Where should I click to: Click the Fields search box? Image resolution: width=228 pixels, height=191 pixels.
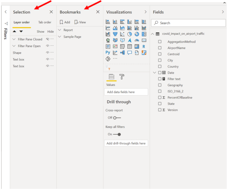point(188,23)
